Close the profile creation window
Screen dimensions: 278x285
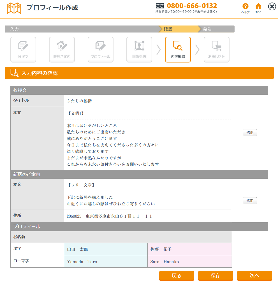[272, 7]
